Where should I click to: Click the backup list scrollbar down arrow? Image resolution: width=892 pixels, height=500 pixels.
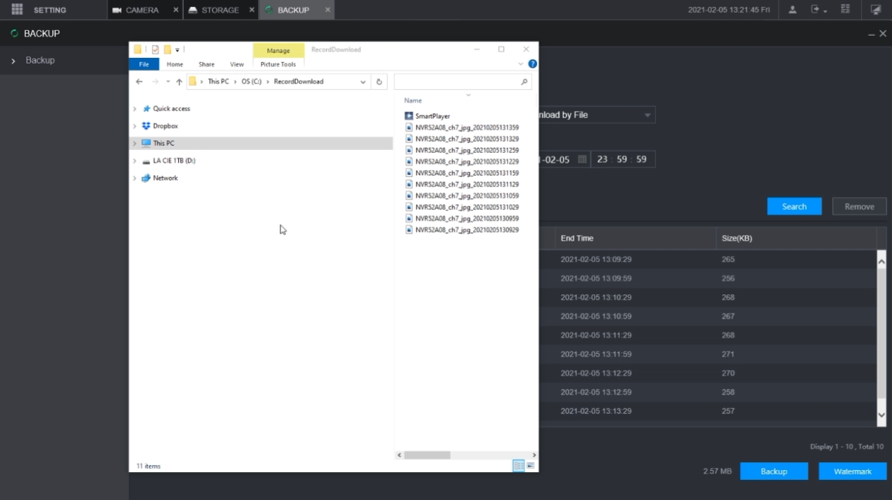pyautogui.click(x=881, y=414)
